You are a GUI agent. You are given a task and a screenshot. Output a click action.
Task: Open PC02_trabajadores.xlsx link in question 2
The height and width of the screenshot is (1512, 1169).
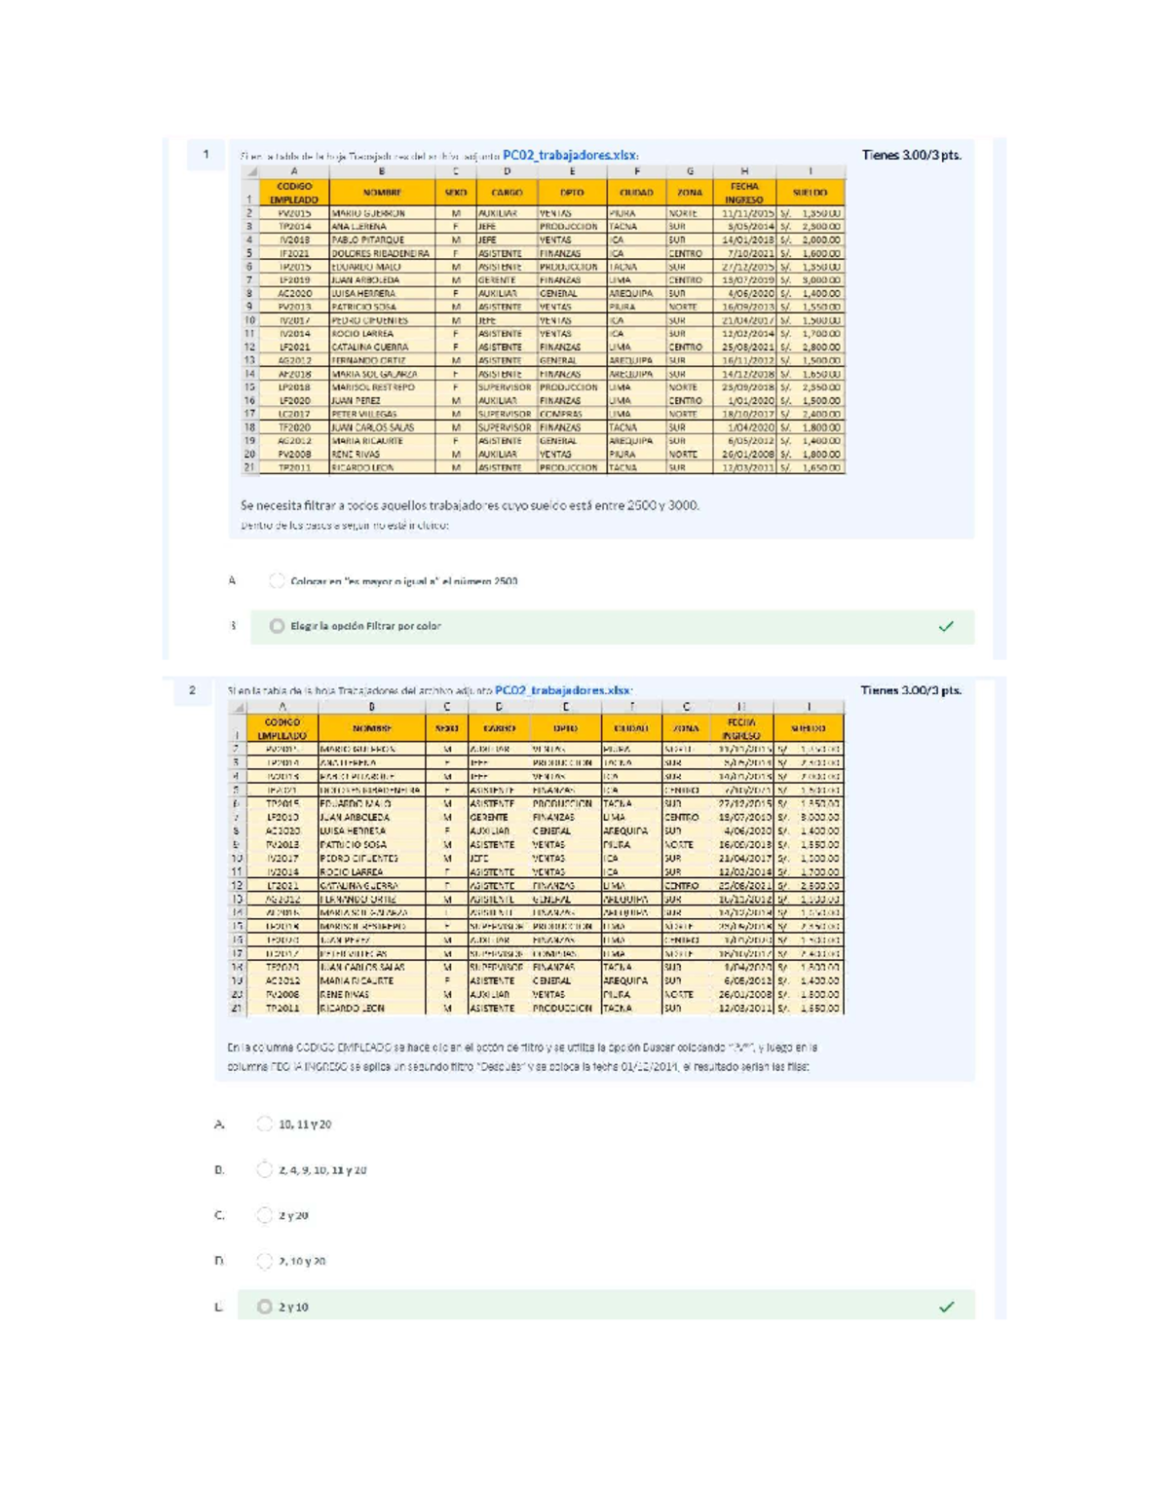click(x=563, y=690)
